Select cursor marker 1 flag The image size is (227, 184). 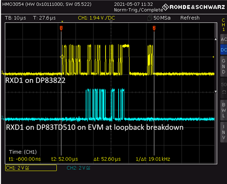61,28
